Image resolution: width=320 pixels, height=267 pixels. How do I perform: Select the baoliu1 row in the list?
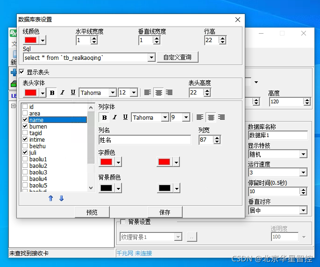38,159
